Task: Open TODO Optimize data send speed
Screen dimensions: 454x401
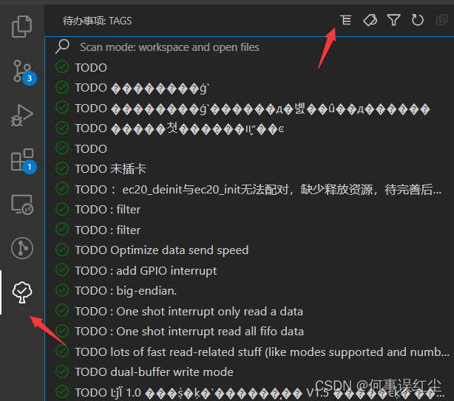Action: click(x=249, y=250)
